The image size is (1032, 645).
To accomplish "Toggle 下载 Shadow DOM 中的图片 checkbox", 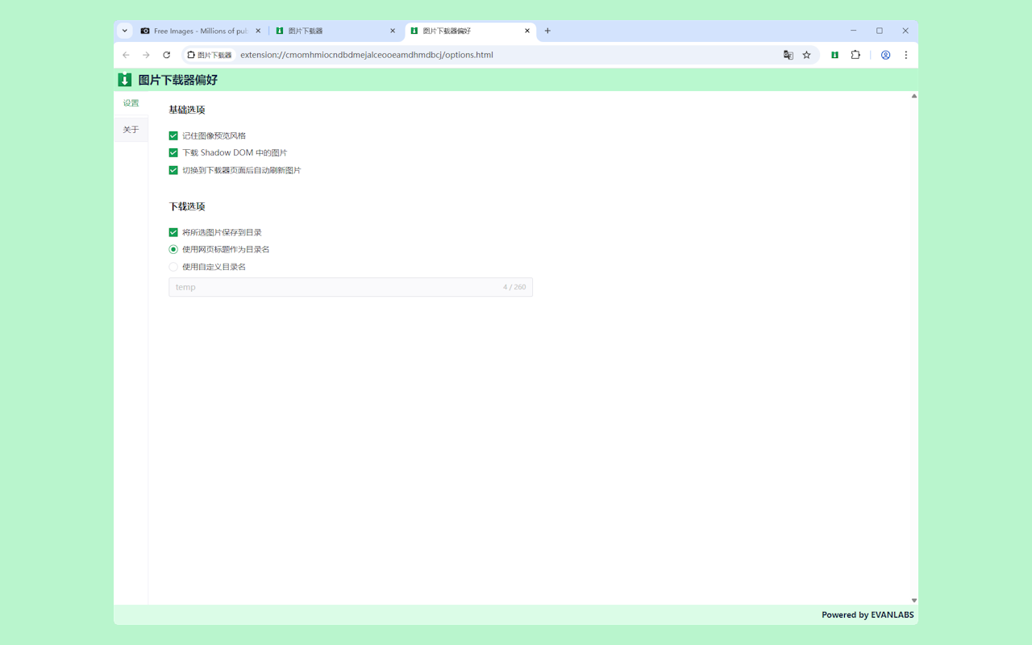I will [173, 152].
